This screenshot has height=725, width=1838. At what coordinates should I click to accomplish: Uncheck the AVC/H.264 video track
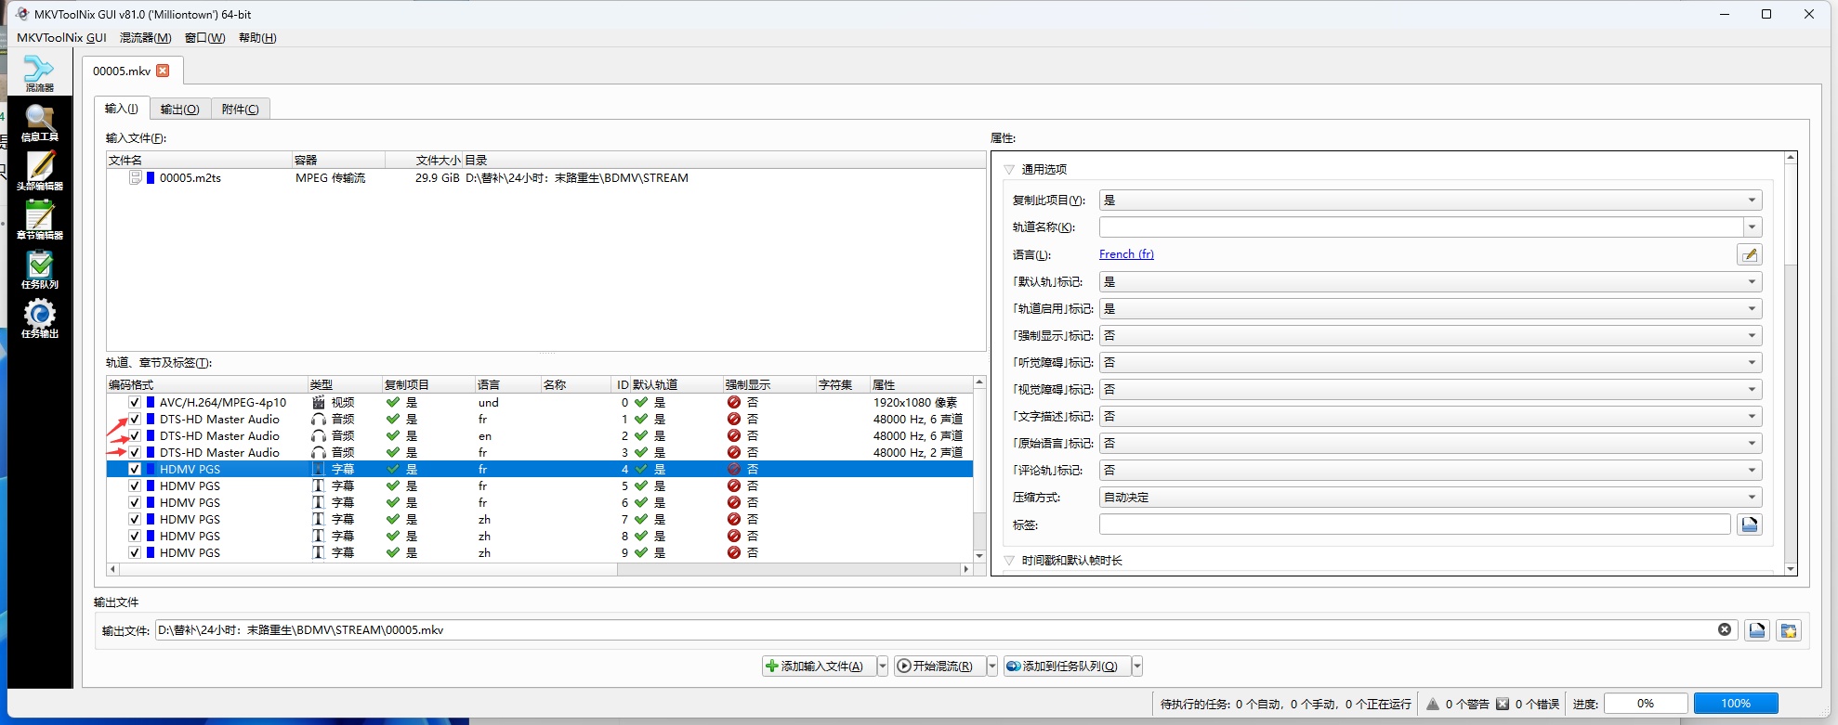(135, 402)
